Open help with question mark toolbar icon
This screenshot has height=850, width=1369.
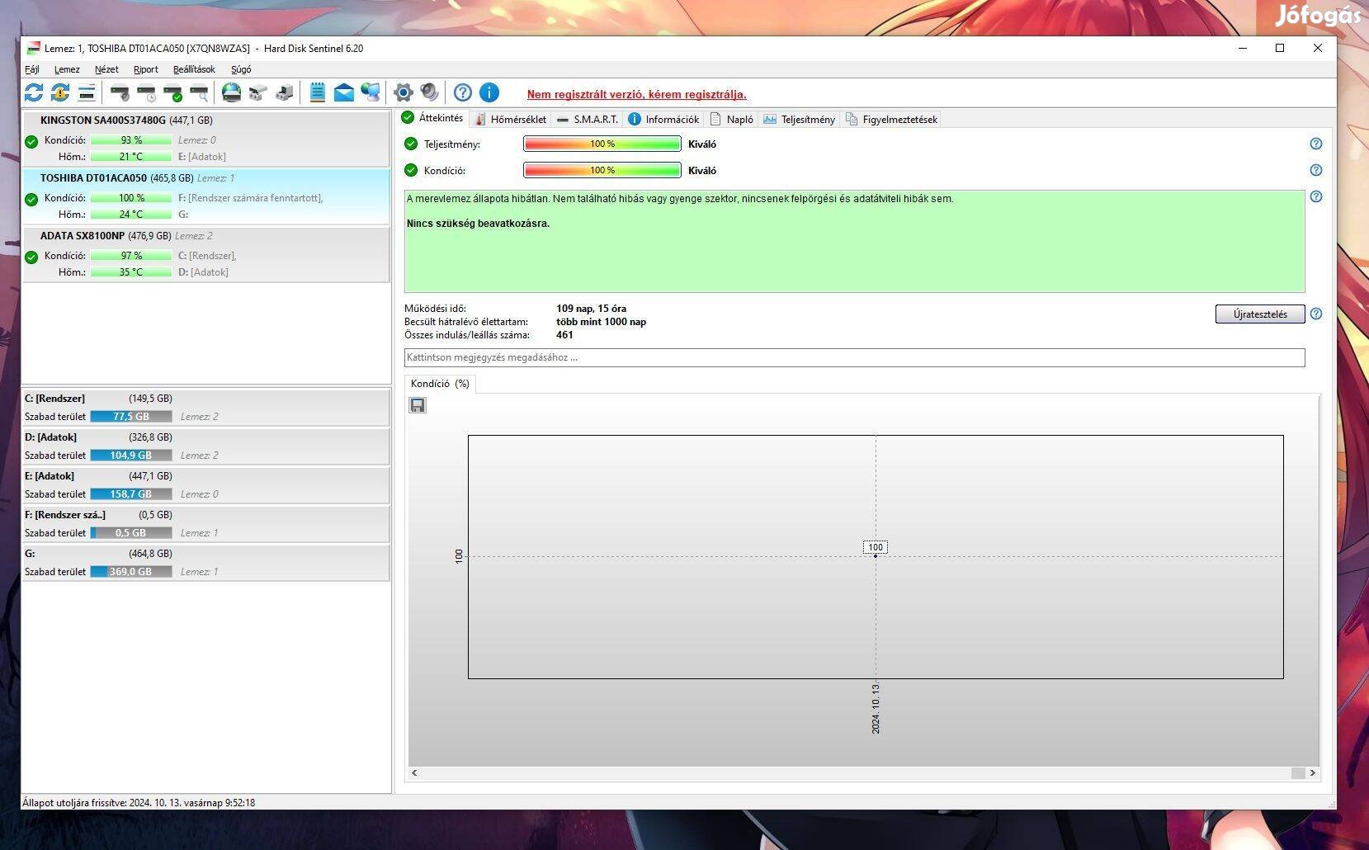[x=463, y=92]
